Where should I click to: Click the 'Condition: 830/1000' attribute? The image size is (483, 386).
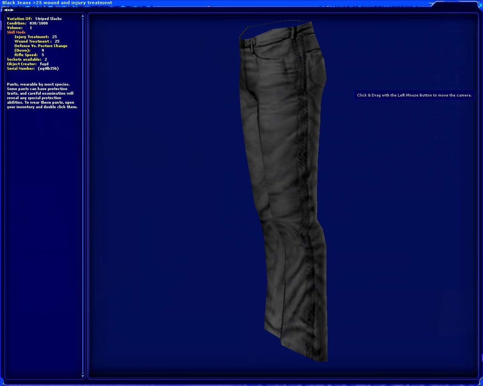[x=27, y=23]
